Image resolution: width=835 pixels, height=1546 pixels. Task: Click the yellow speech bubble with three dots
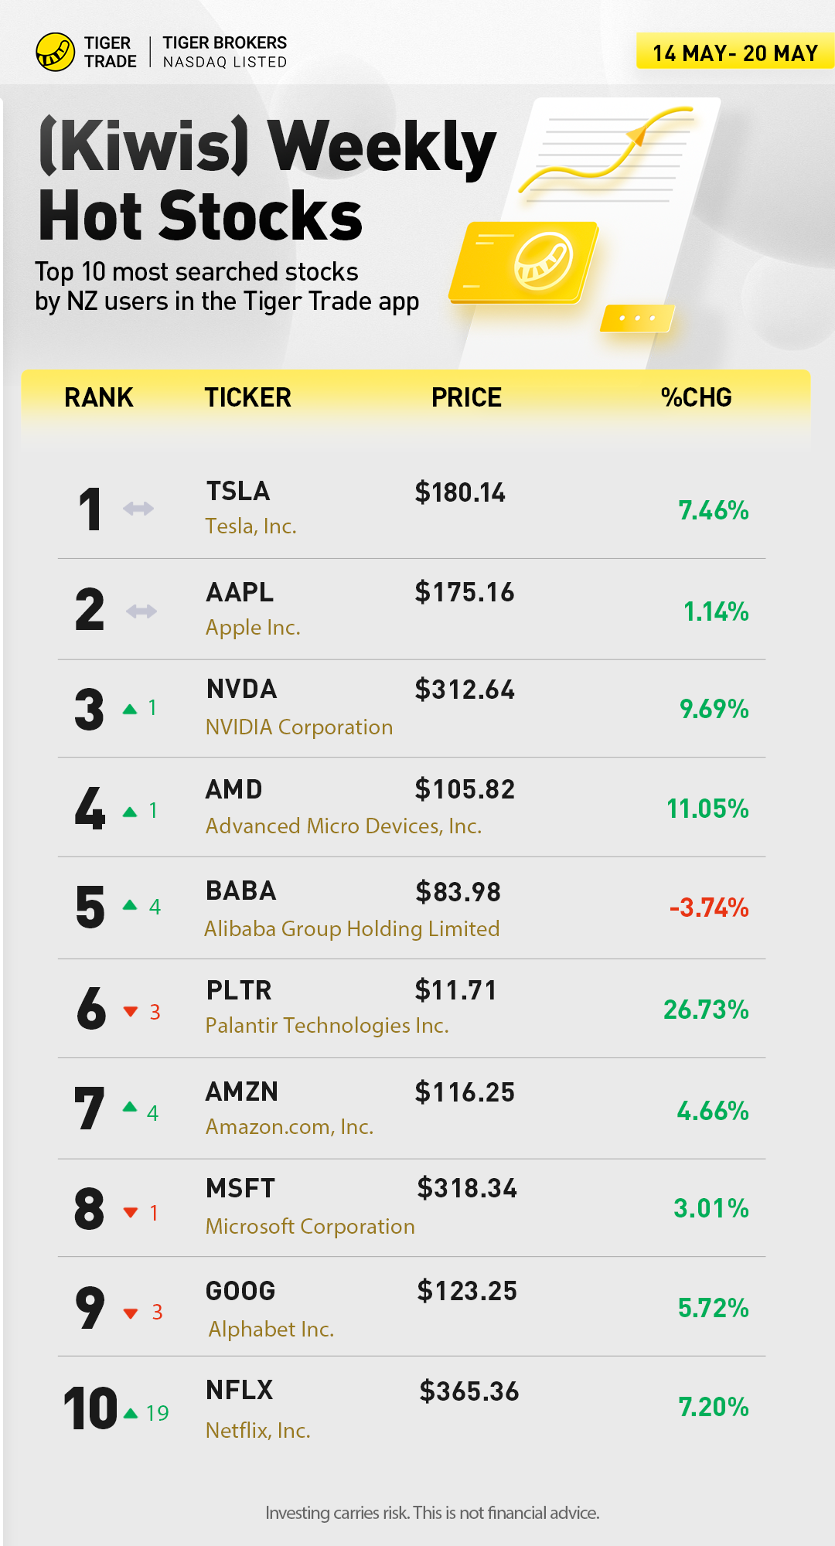click(x=637, y=318)
